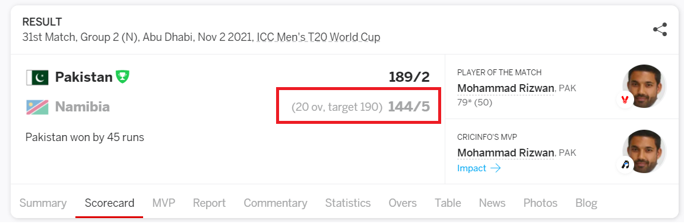Screen dimensions: 684x224
Task: View the Commentary tab
Action: [275, 203]
